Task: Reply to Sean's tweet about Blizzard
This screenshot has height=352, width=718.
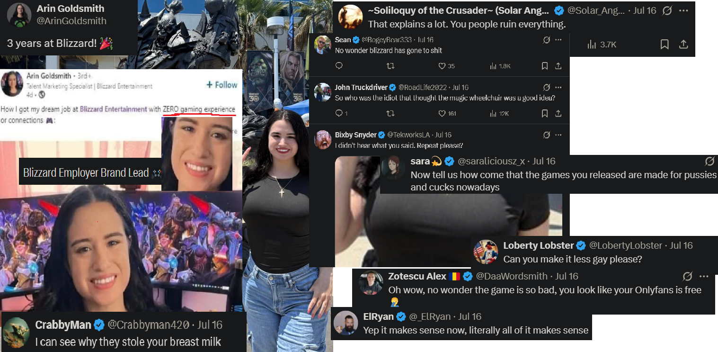Action: [x=339, y=66]
